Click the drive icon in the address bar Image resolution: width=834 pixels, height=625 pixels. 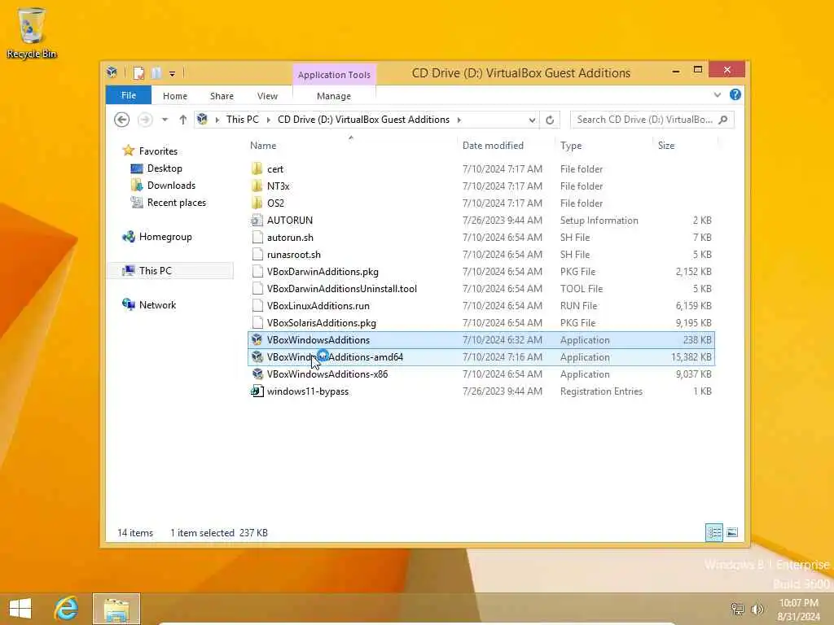point(202,120)
